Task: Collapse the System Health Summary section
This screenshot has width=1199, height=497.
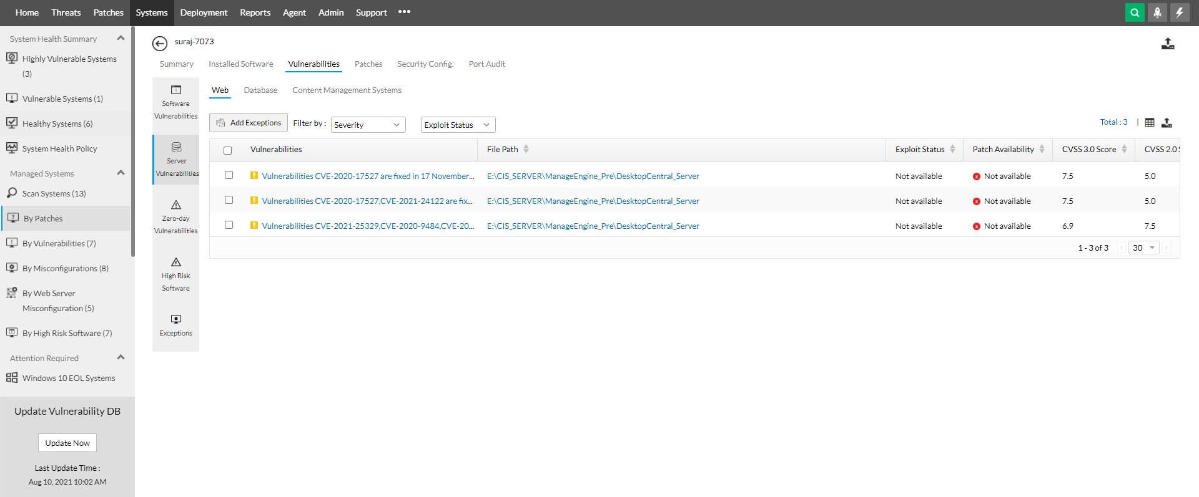Action: (121, 39)
